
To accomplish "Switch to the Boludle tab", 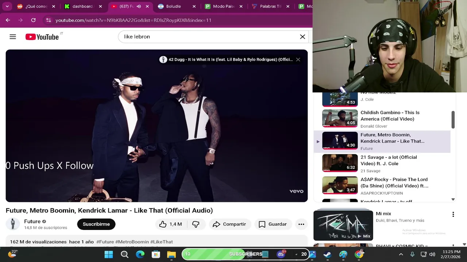I will [173, 6].
